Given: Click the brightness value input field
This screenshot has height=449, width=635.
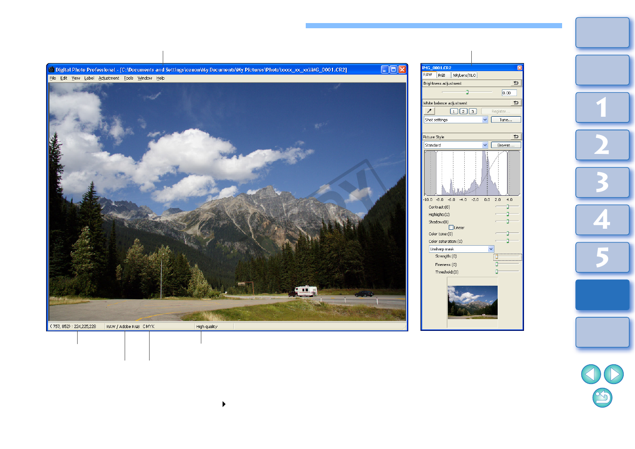Looking at the screenshot, I should (x=508, y=93).
